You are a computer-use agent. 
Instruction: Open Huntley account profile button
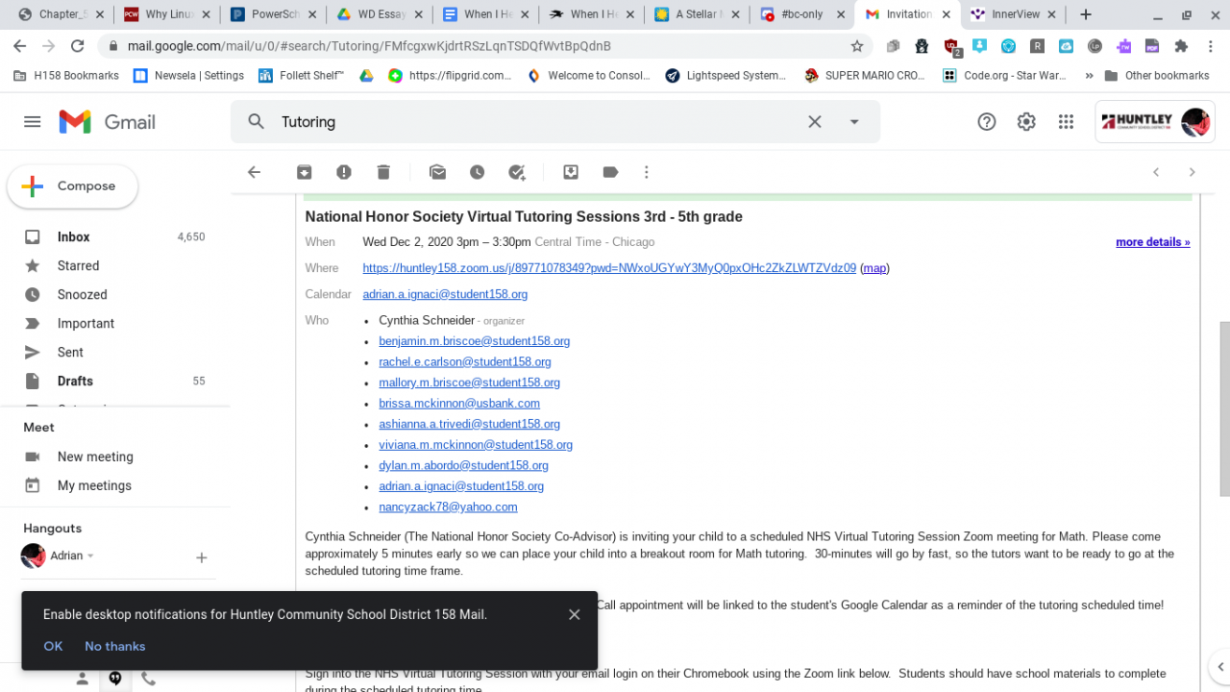coord(1155,122)
